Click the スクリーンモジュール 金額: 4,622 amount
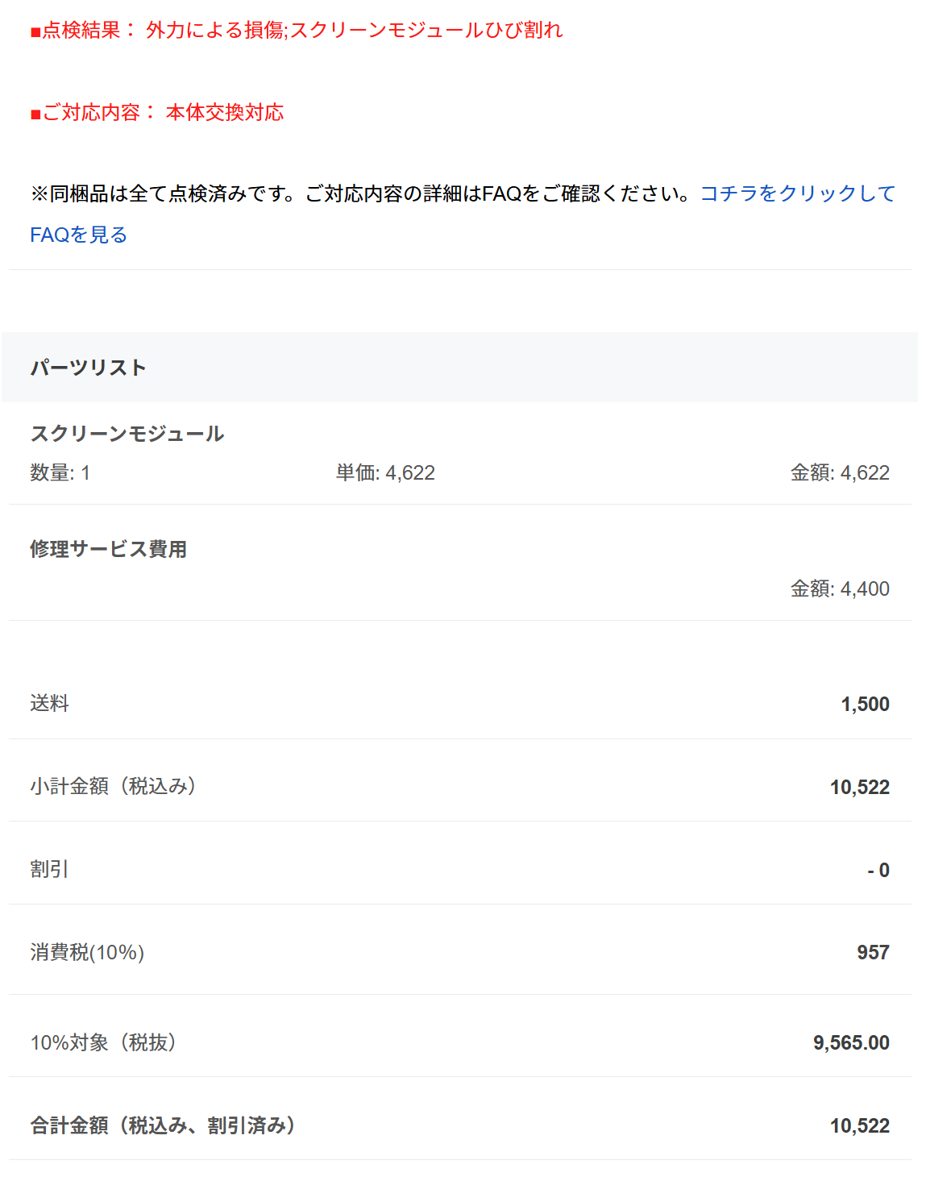This screenshot has height=1177, width=926. (x=840, y=472)
